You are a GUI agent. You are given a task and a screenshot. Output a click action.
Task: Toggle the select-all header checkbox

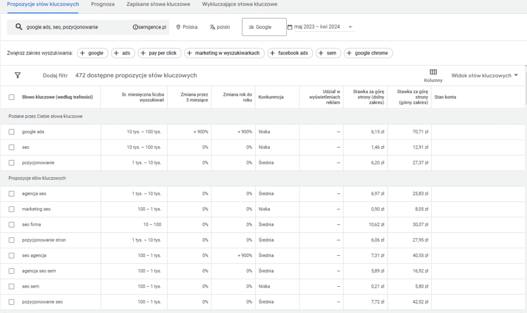(x=11, y=97)
